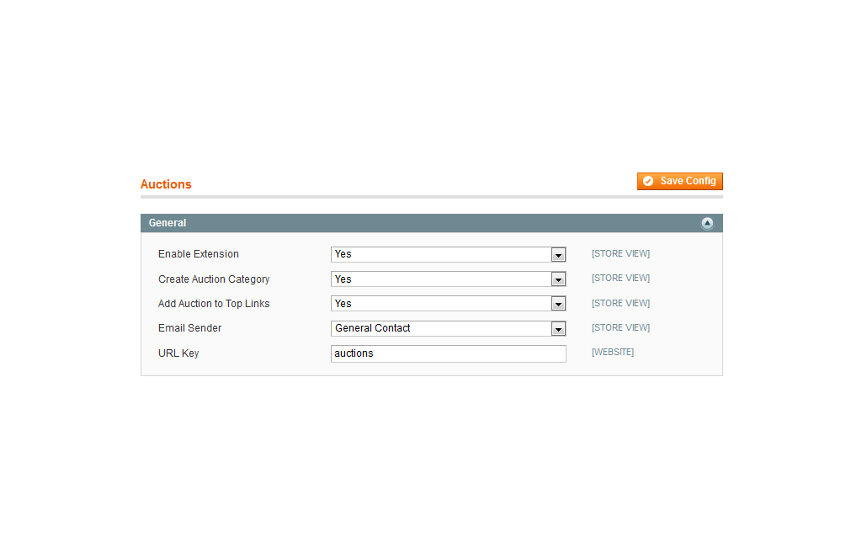The width and height of the screenshot is (862, 547).
Task: Click the Create Auction Category label
Action: coord(214,279)
